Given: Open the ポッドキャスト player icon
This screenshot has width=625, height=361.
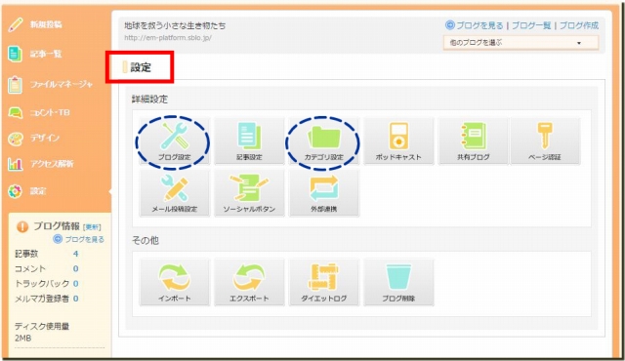Looking at the screenshot, I should (398, 140).
